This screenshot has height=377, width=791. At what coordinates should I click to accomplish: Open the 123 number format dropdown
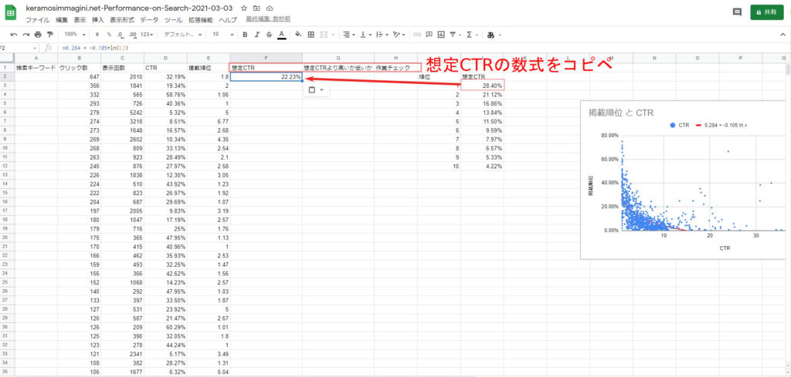[x=148, y=35]
